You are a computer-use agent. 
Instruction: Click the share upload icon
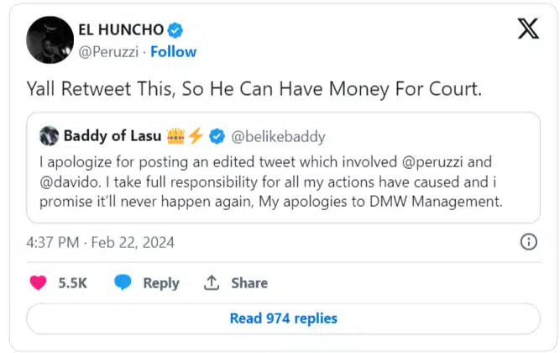click(212, 282)
